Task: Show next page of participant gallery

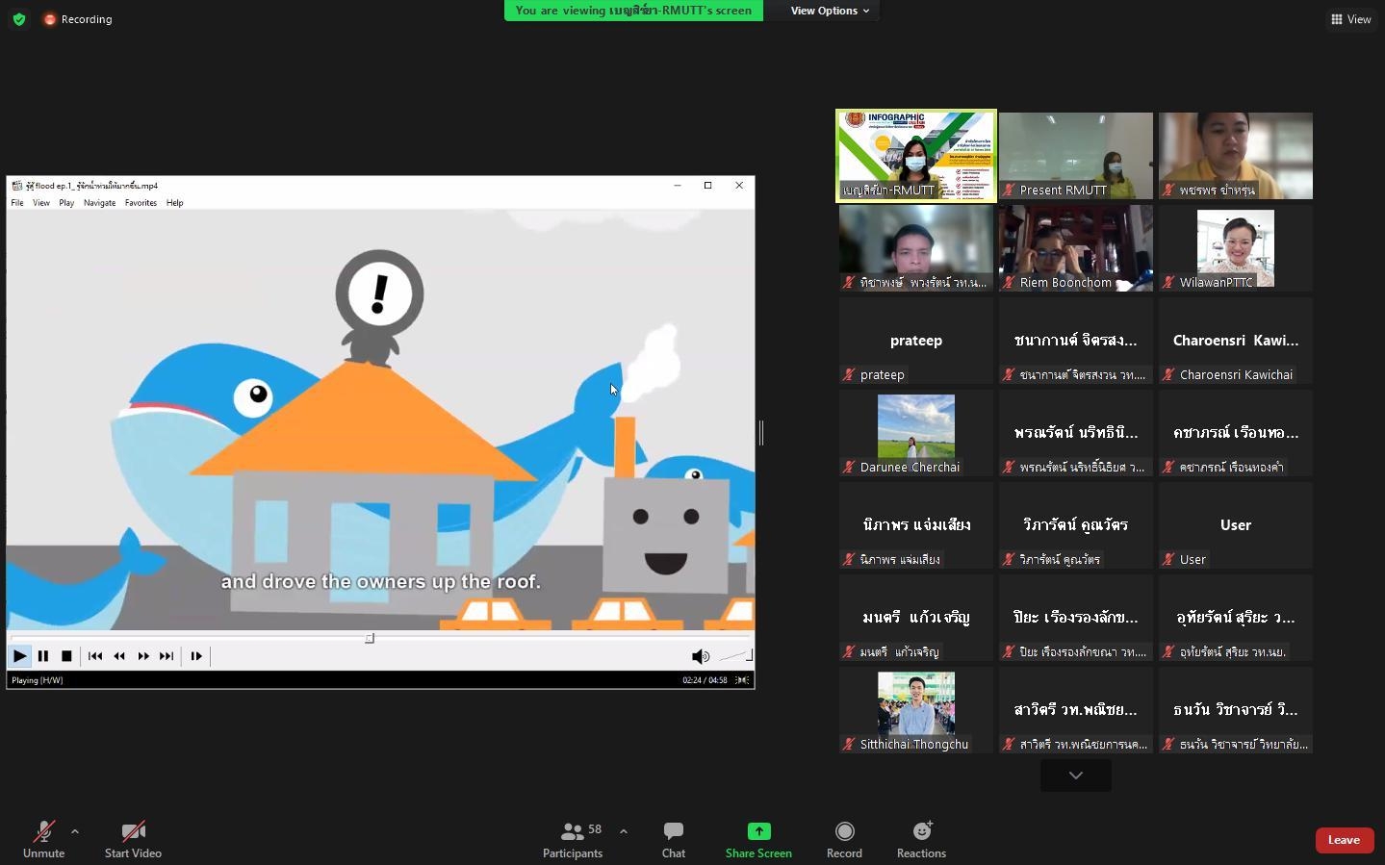Action: [x=1076, y=776]
